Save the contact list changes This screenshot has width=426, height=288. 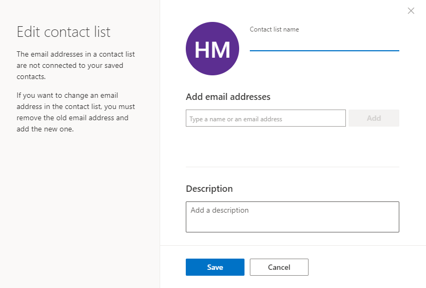215,267
